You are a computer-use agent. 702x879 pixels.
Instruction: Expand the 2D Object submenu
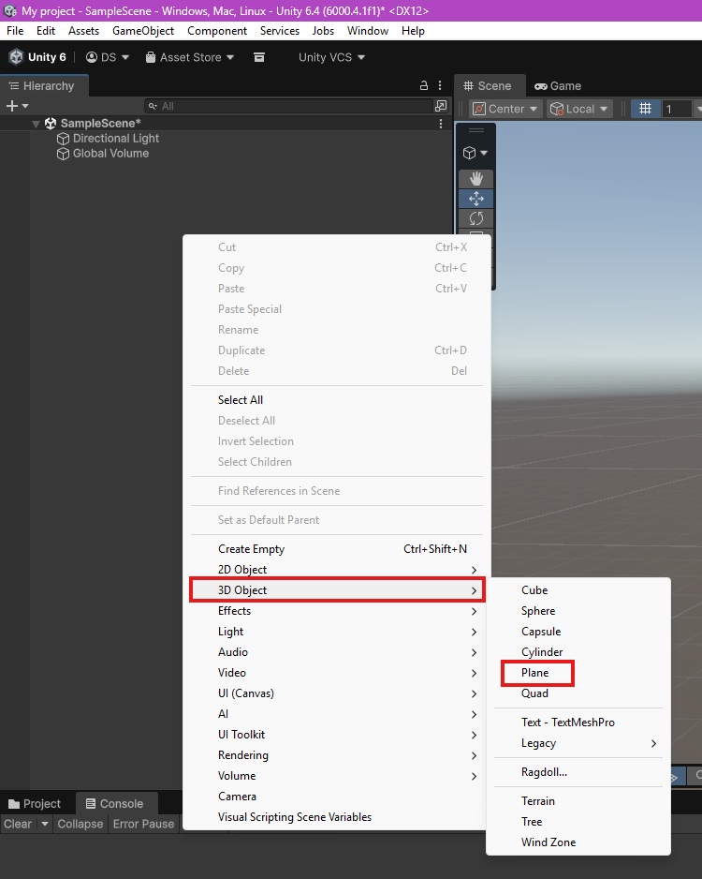[x=337, y=570]
